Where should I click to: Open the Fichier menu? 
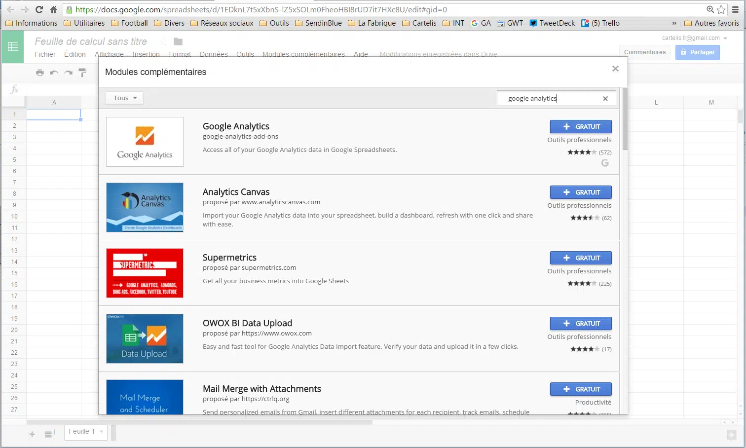point(45,54)
